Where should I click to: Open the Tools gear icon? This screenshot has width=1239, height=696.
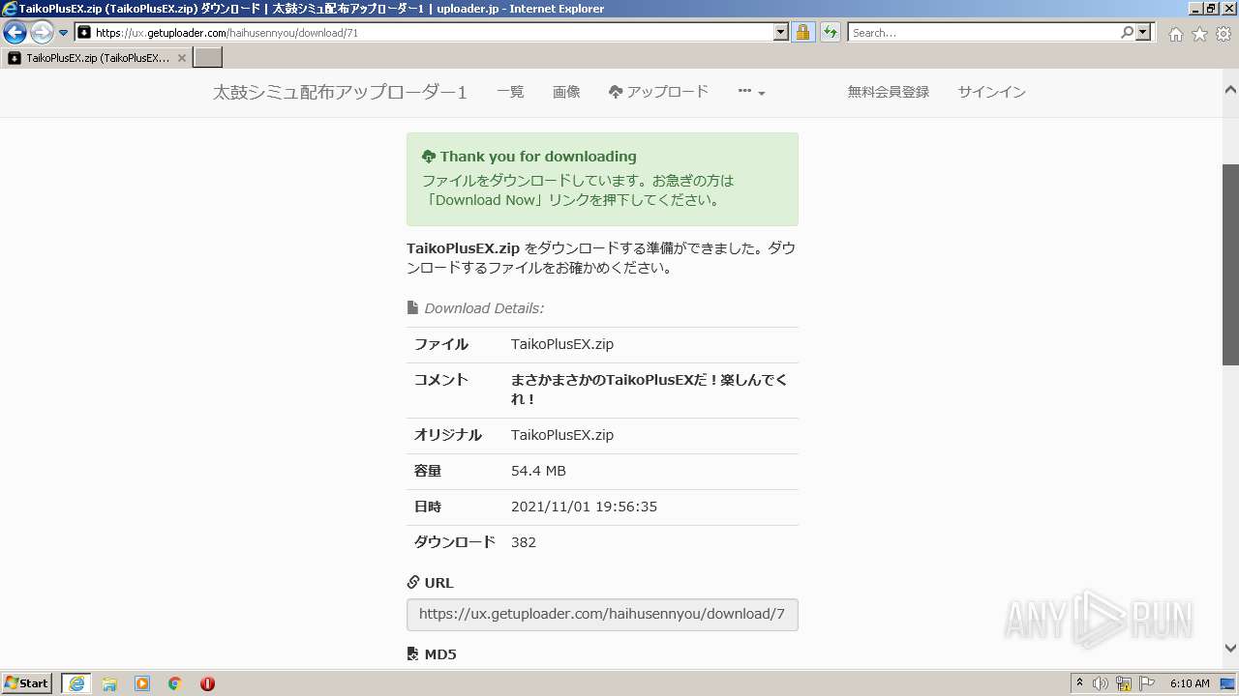pos(1224,34)
